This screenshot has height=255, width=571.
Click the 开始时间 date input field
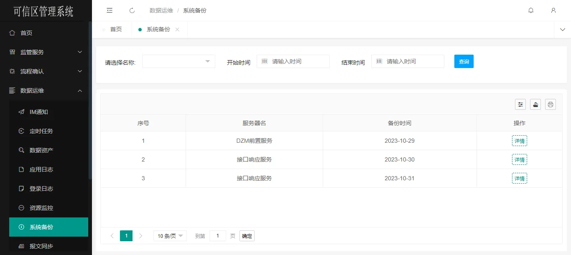(x=298, y=61)
